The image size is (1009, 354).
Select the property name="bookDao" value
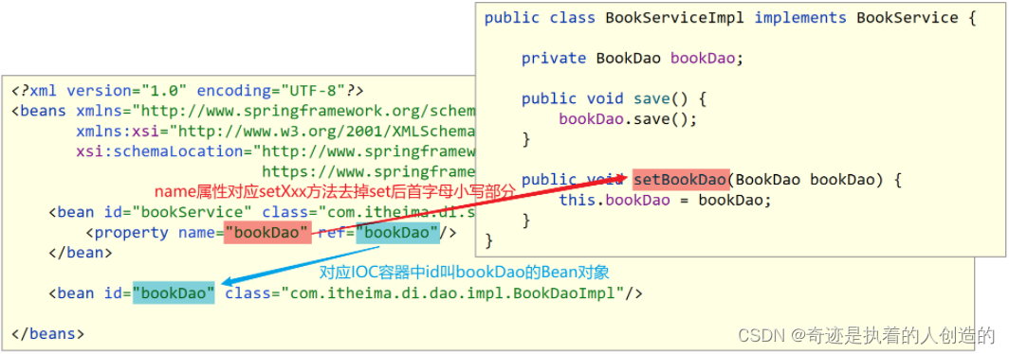point(267,233)
